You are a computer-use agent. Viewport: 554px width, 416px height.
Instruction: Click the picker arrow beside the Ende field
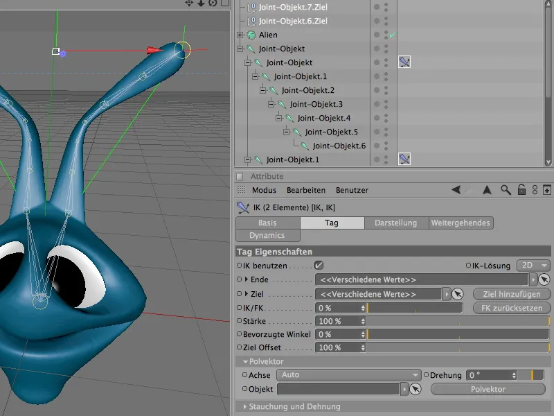click(x=544, y=279)
